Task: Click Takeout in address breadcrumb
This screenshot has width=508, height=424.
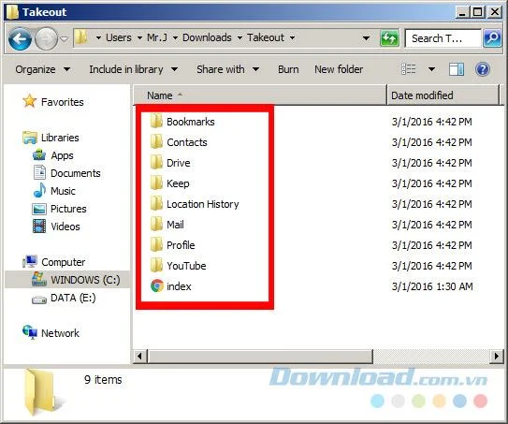Action: pyautogui.click(x=266, y=38)
